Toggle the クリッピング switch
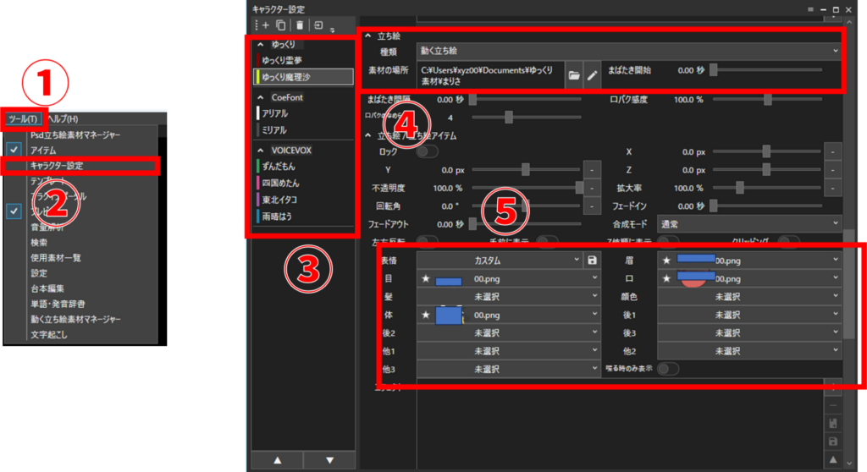 [788, 241]
